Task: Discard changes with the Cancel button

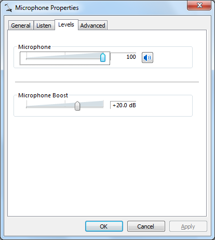Action: (x=146, y=226)
